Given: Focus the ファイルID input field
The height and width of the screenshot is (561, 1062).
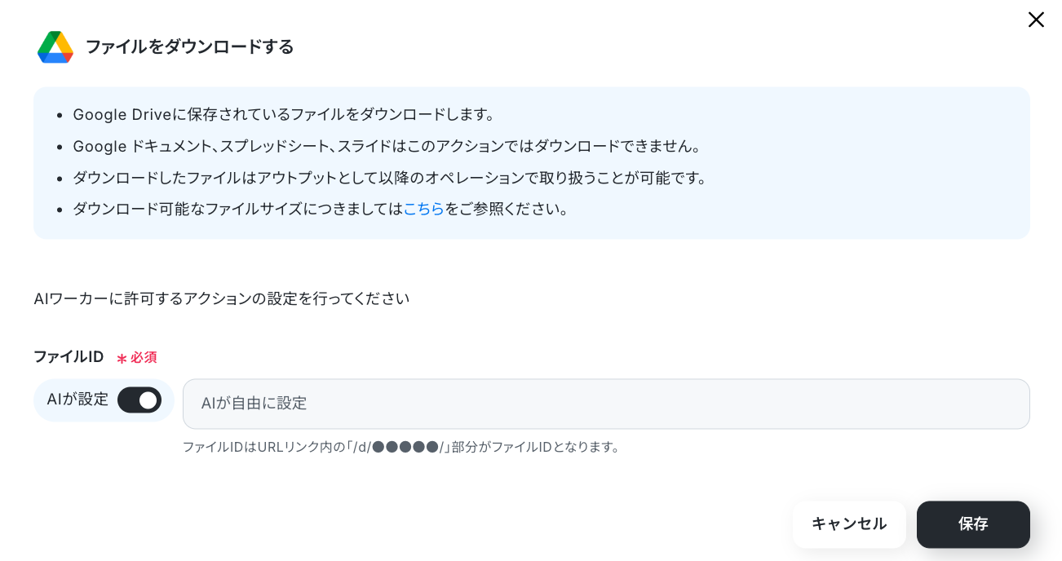Looking at the screenshot, I should coord(606,404).
